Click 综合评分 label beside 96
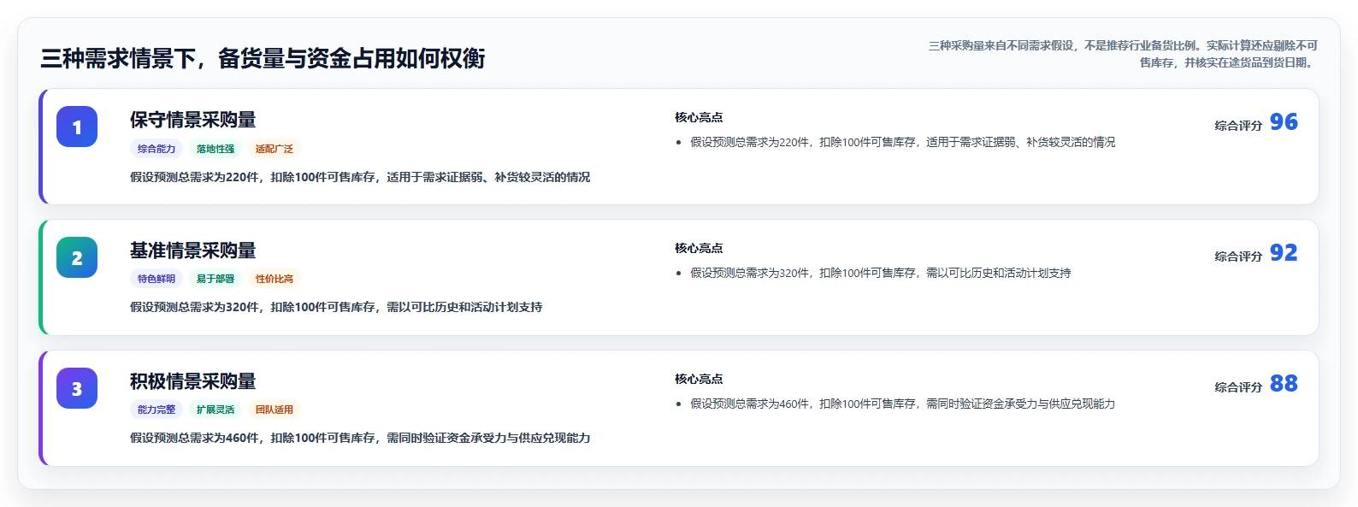 point(1238,126)
